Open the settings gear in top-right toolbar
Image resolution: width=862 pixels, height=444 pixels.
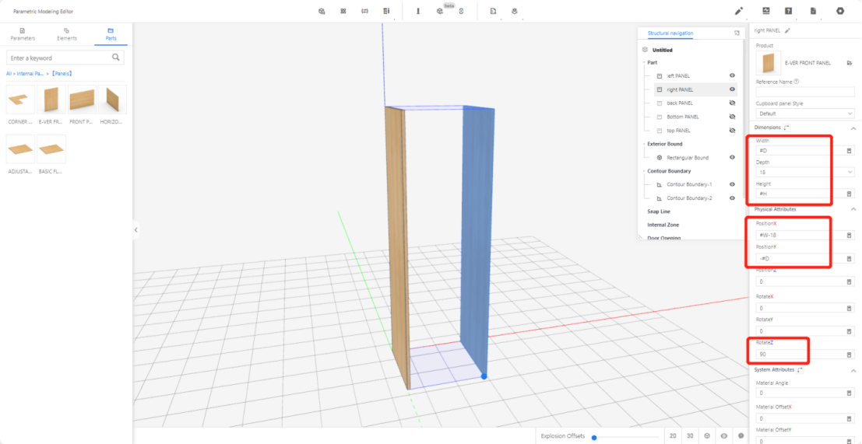coord(840,11)
